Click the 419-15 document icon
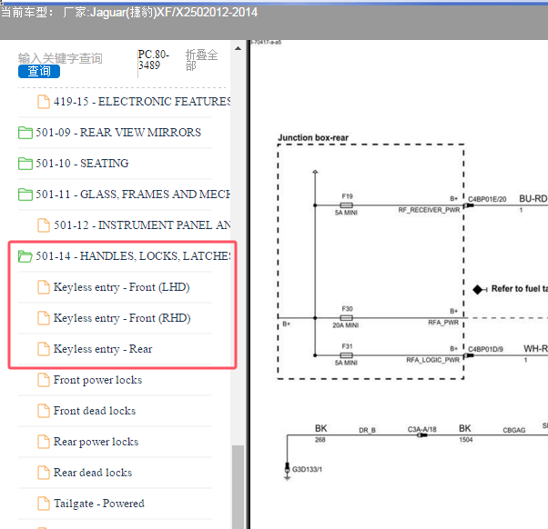The image size is (548, 529). 44,102
